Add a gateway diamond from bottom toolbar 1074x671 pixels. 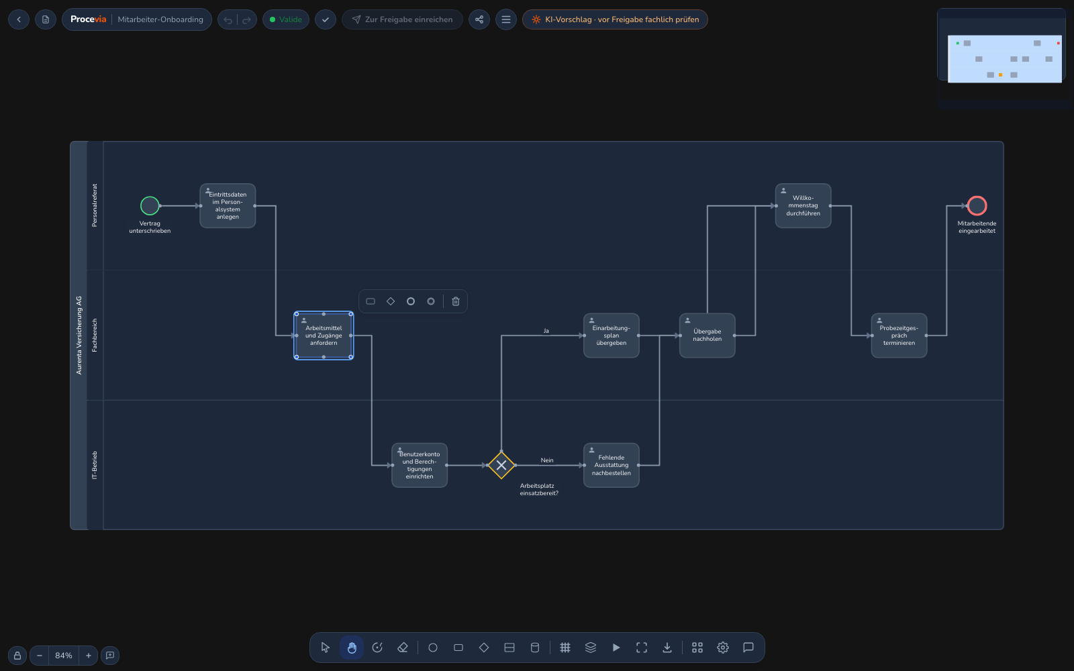(x=484, y=648)
